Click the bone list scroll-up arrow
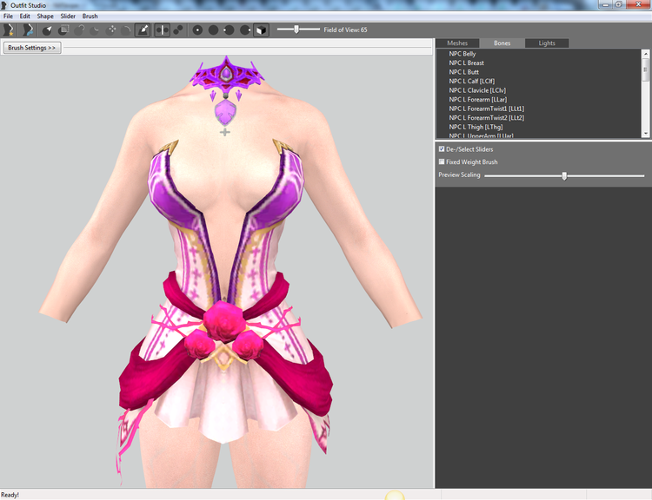652x500 pixels. (645, 54)
